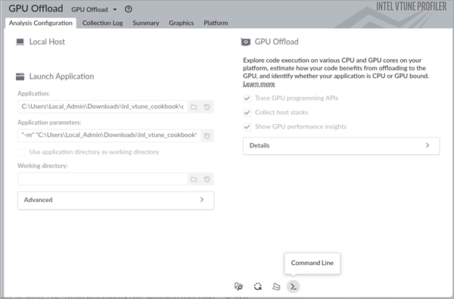Toggle Show GPU performance insights checkbox

pyautogui.click(x=247, y=126)
